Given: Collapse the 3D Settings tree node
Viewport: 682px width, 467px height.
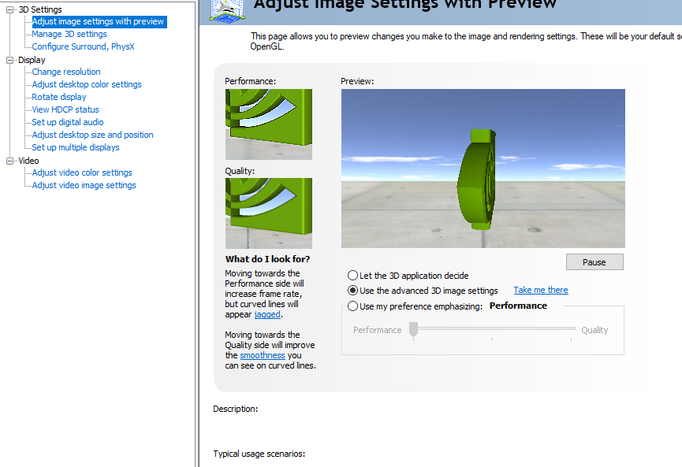Looking at the screenshot, I should [x=9, y=9].
